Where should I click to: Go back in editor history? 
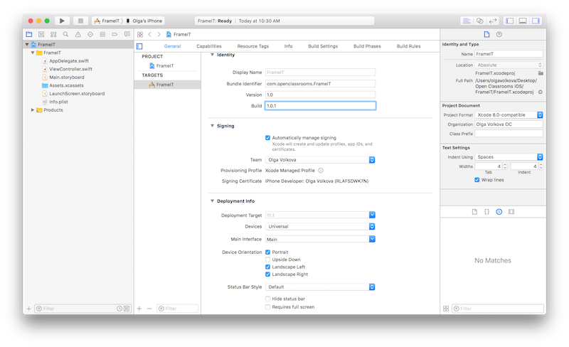click(x=149, y=34)
